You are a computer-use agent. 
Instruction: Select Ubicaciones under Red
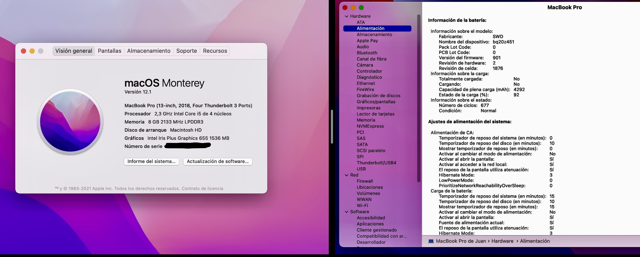tap(370, 187)
